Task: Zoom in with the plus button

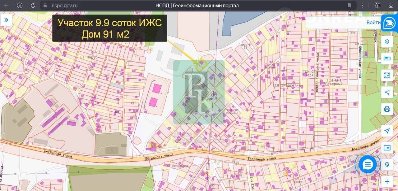Action: [387, 182]
